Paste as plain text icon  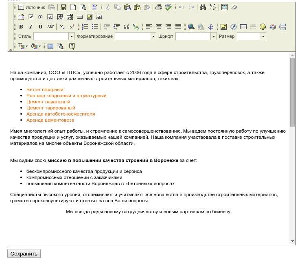coord(137,7)
